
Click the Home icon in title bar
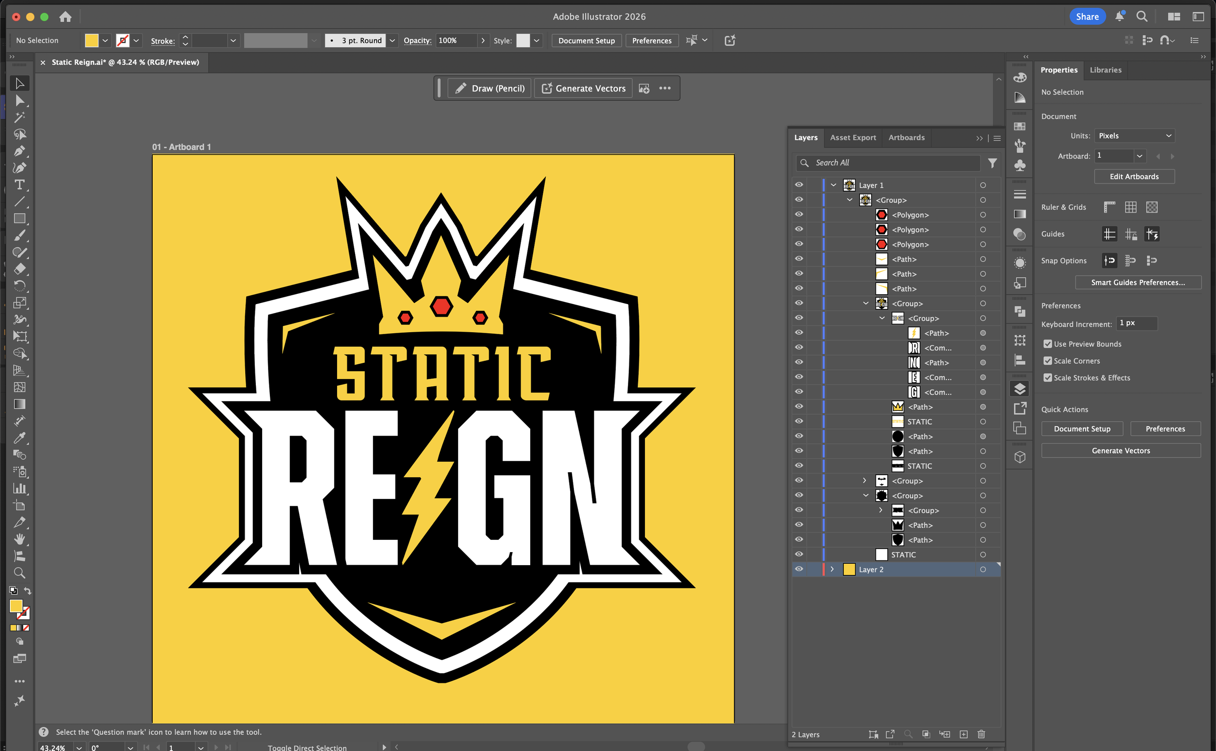click(65, 17)
